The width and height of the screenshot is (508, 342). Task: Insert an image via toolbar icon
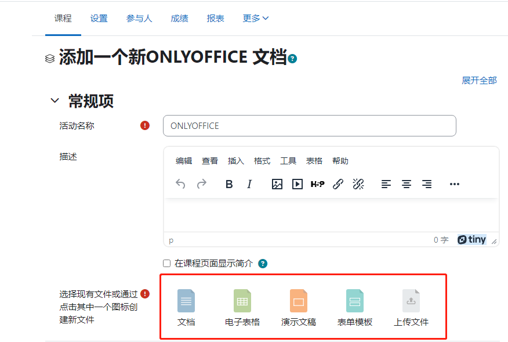(x=277, y=184)
